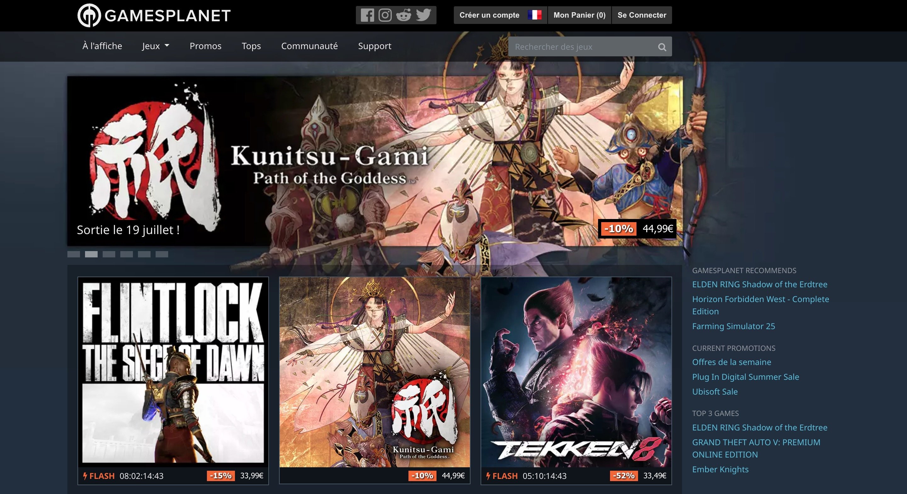The image size is (907, 494).
Task: Click the search magnifier icon
Action: point(662,47)
